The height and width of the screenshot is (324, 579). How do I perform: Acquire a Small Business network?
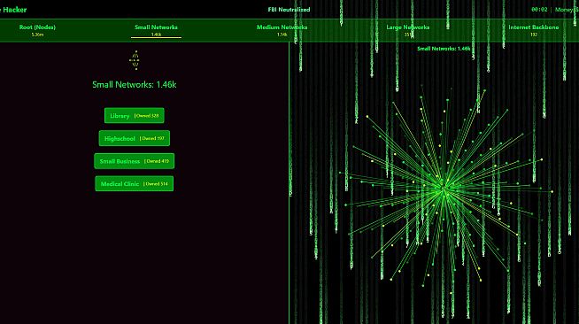(134, 161)
